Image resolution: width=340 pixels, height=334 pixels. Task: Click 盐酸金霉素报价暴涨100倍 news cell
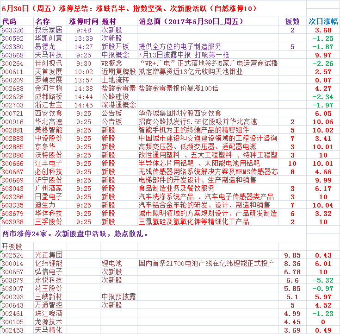(208, 88)
